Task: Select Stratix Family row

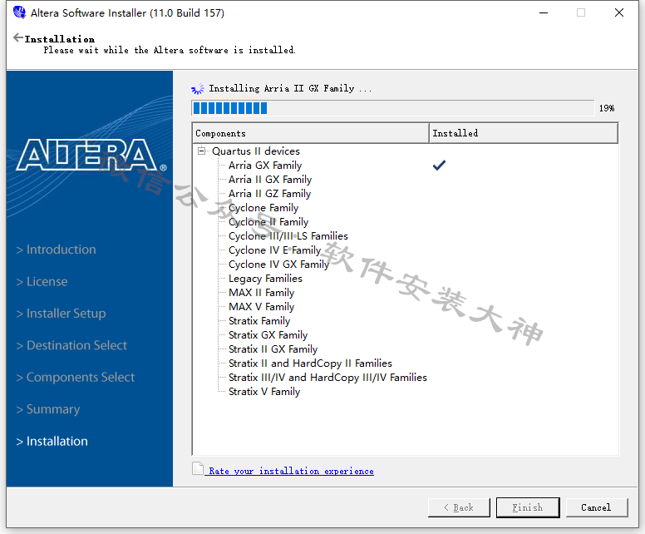Action: pos(259,321)
